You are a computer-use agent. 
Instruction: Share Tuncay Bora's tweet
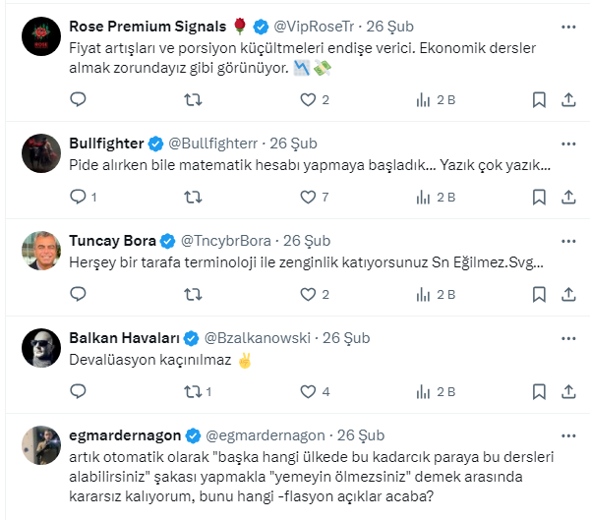pos(568,294)
